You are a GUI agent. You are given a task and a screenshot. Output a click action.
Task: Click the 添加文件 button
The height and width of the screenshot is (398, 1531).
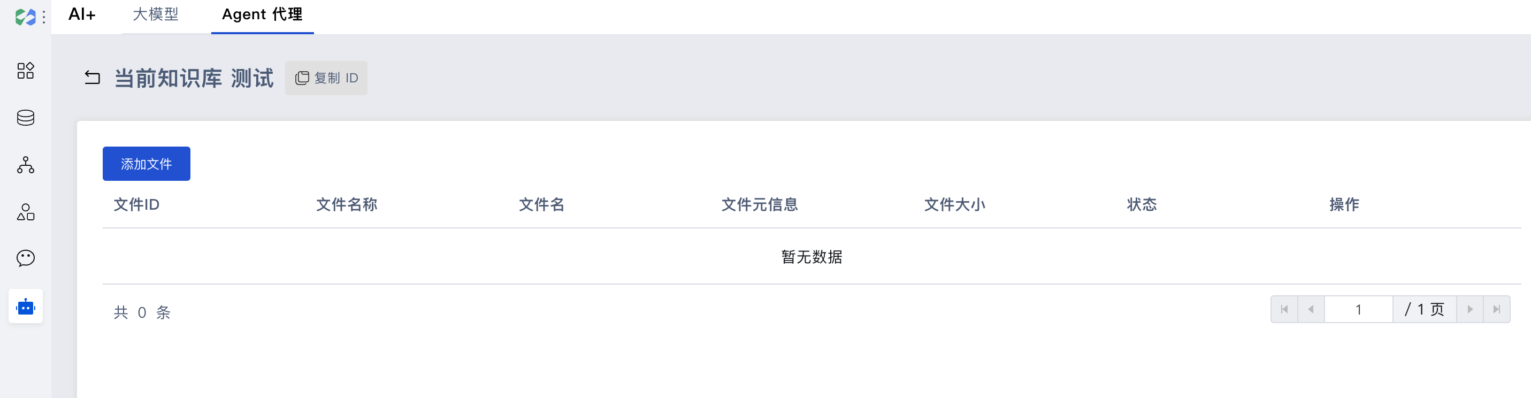(x=146, y=164)
